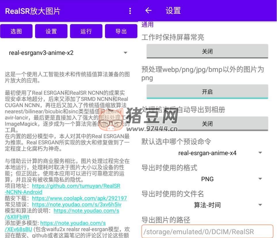Open 设置 from the main toolbar
Screen dimensions: 277x238
(51, 31)
